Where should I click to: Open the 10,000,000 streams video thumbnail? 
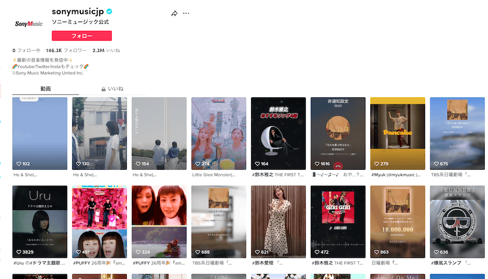coord(398,222)
